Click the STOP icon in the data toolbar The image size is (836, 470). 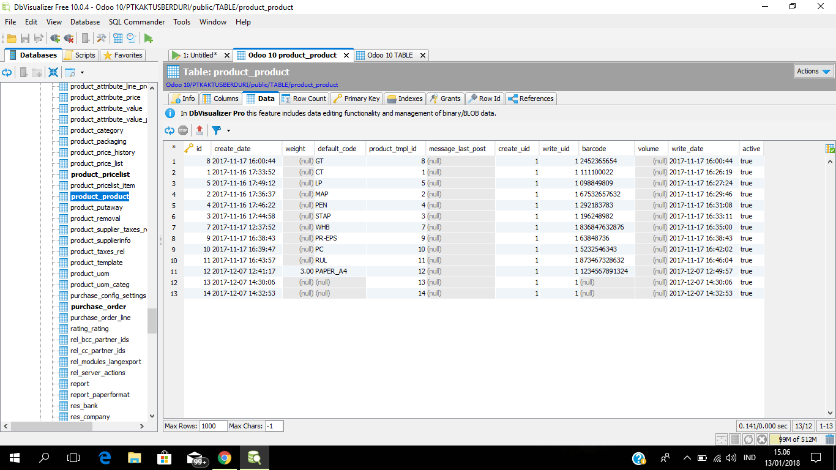183,130
